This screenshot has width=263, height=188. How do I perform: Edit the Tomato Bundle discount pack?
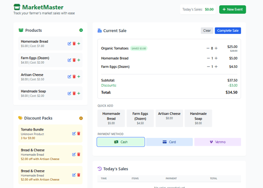click(x=74, y=134)
